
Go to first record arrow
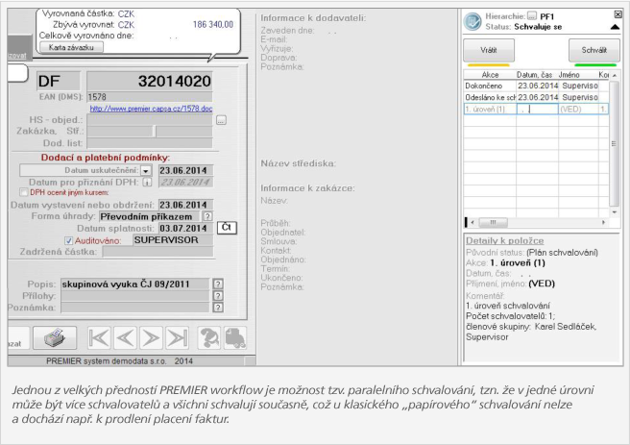(99, 337)
